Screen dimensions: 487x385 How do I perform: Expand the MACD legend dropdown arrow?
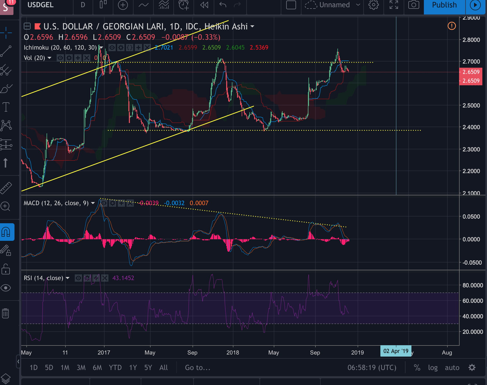click(x=93, y=203)
